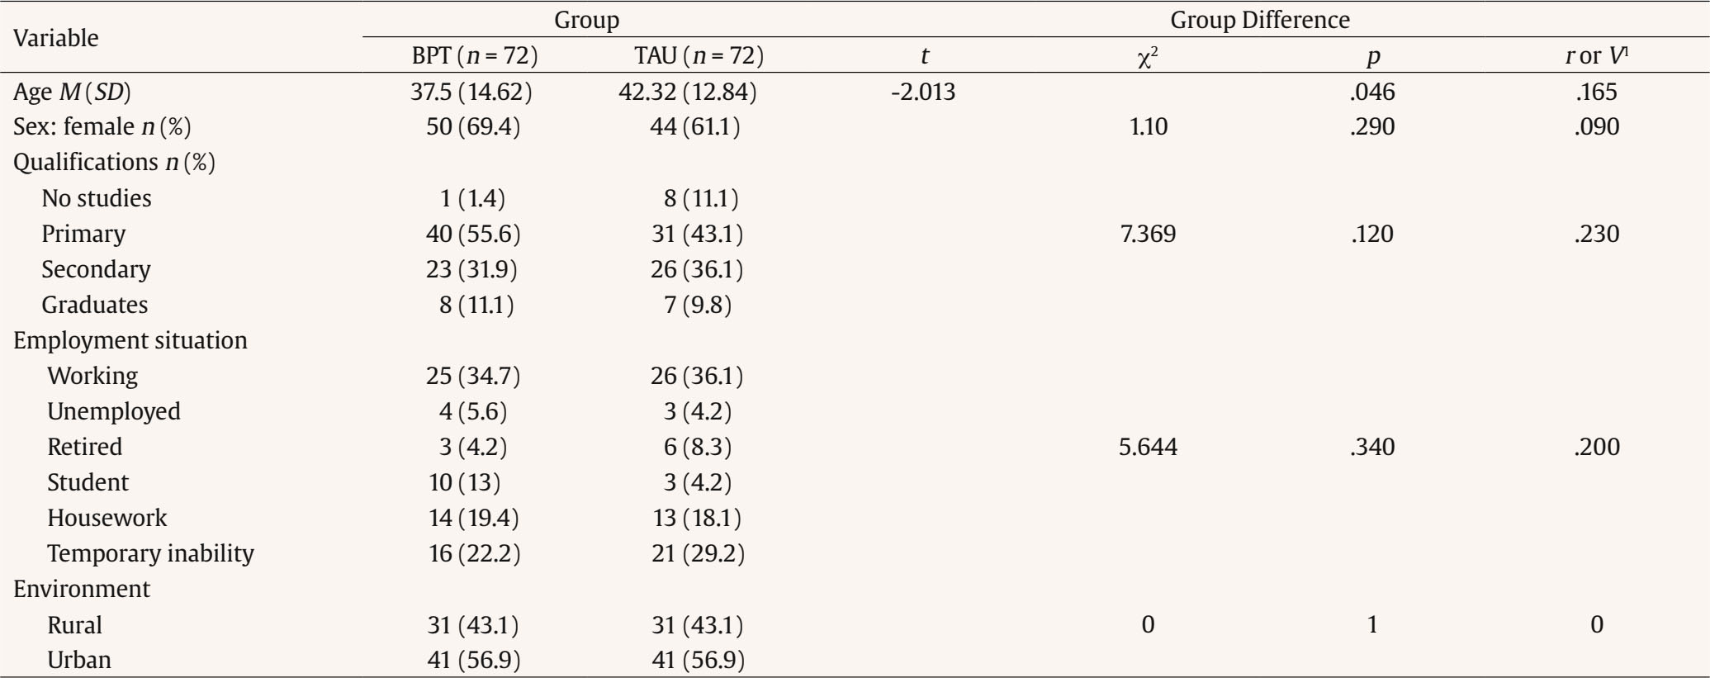Screen dimensions: 1710x678
Task: Select the "No studies" row label
Action: tap(97, 198)
